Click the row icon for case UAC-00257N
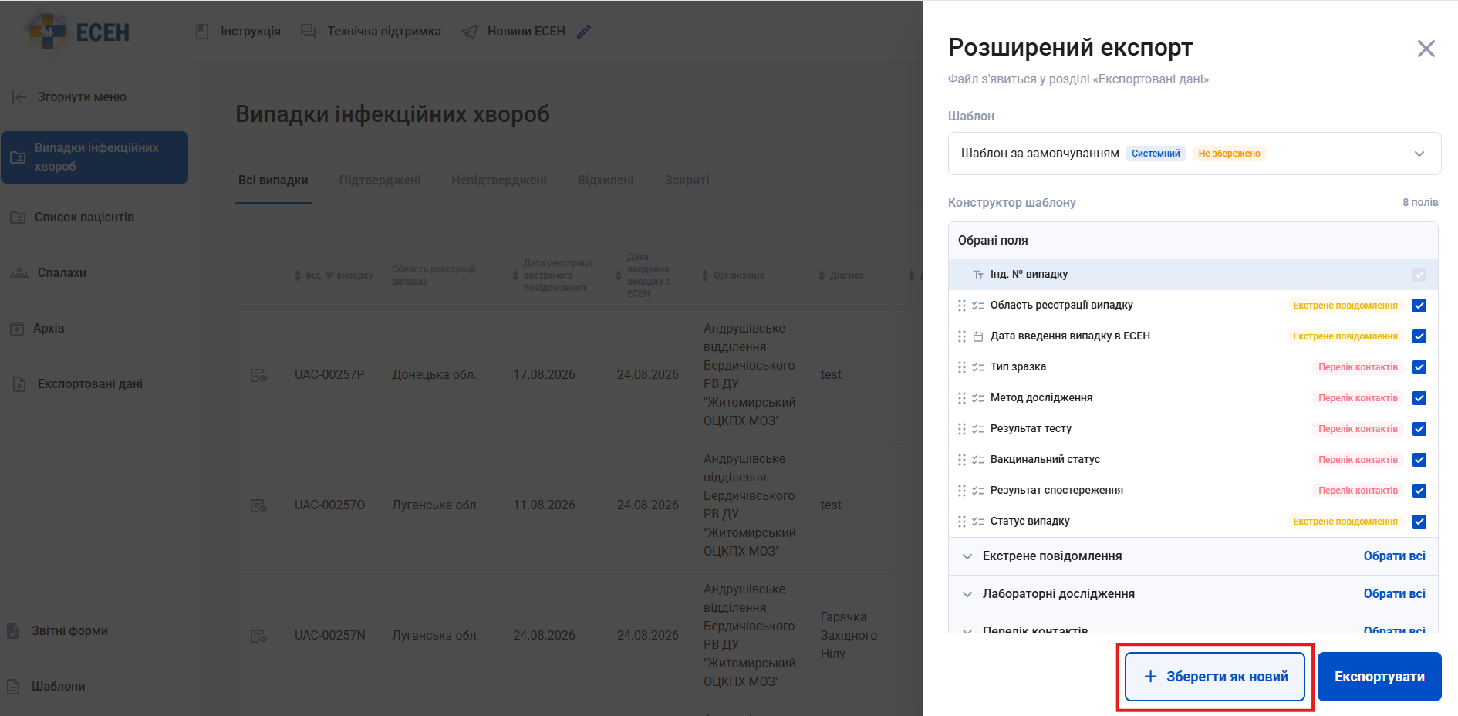Image resolution: width=1458 pixels, height=716 pixels. pos(258,636)
